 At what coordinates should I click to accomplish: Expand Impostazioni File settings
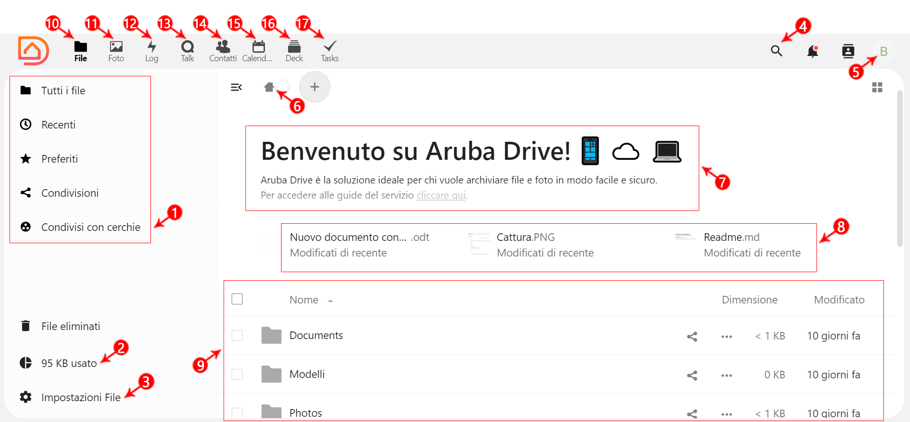[71, 397]
